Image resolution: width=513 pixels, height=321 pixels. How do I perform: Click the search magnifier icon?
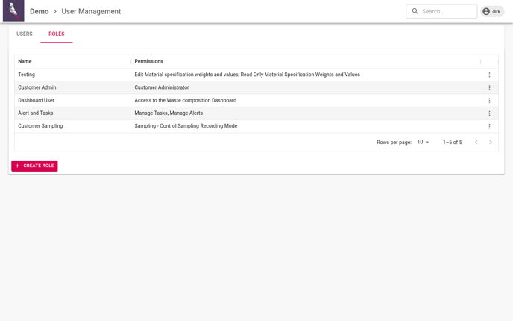coord(415,11)
